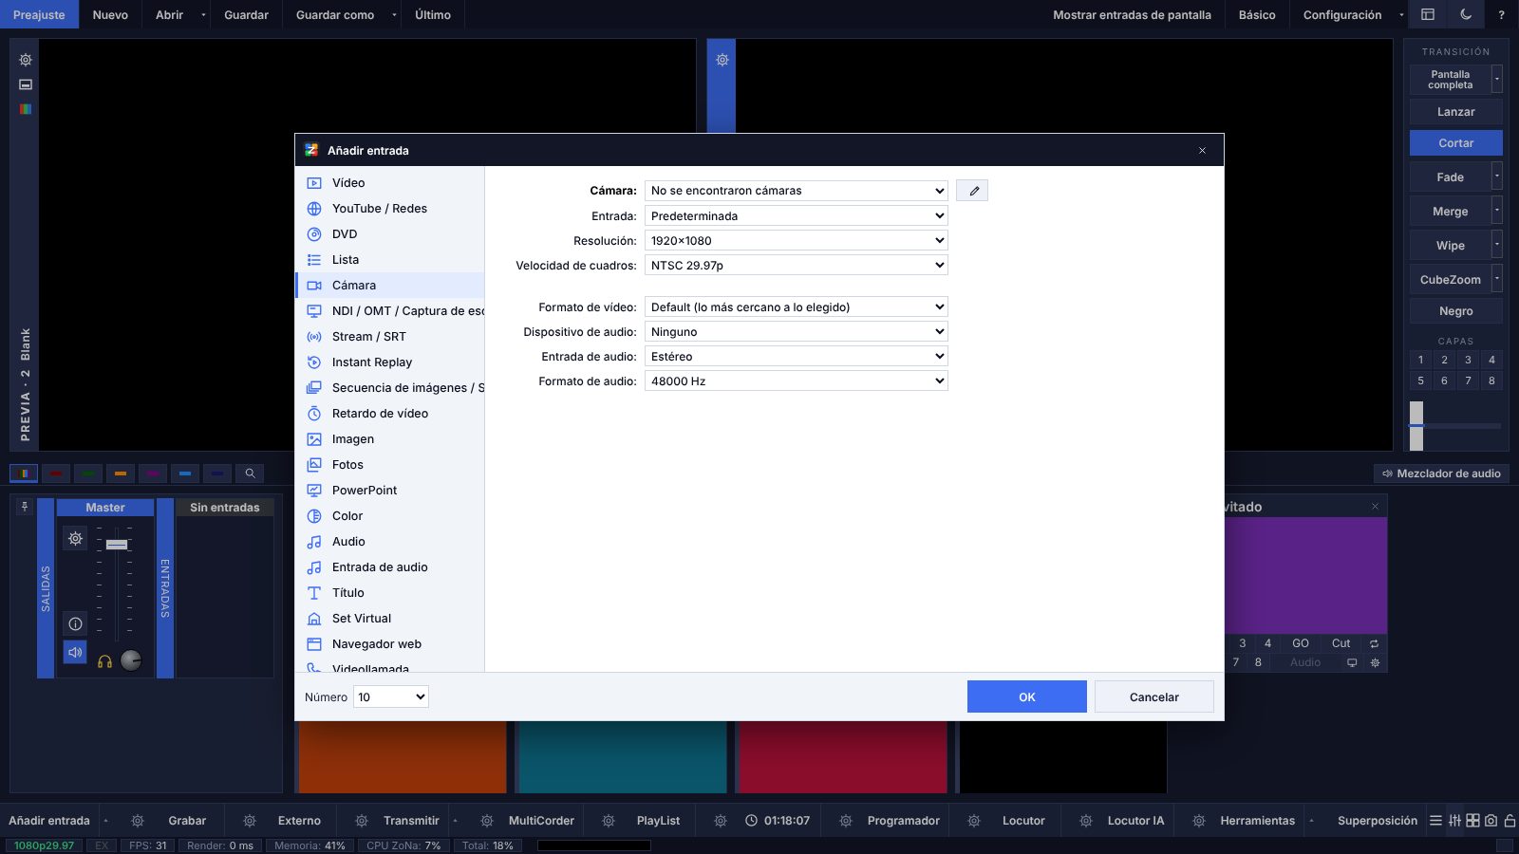Open the Dispositivo de audio dropdown
Image resolution: width=1519 pixels, height=854 pixels.
pos(797,332)
